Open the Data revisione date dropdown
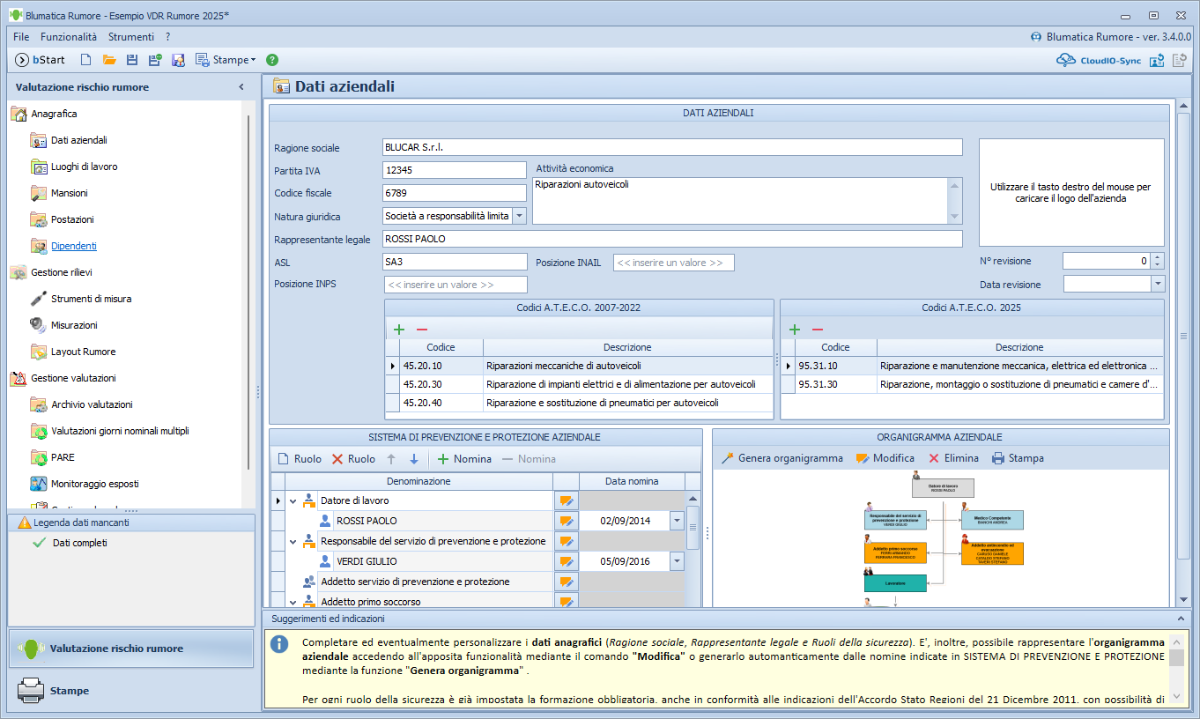The height and width of the screenshot is (719, 1200). click(1157, 284)
